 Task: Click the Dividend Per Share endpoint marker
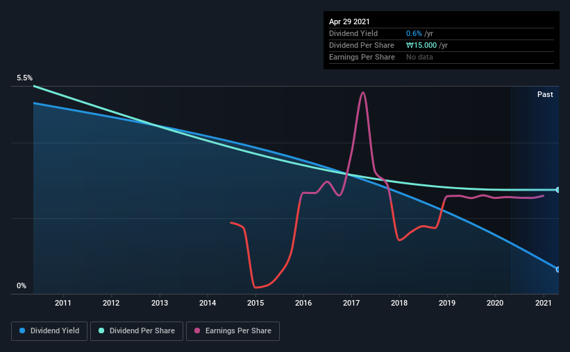point(558,190)
